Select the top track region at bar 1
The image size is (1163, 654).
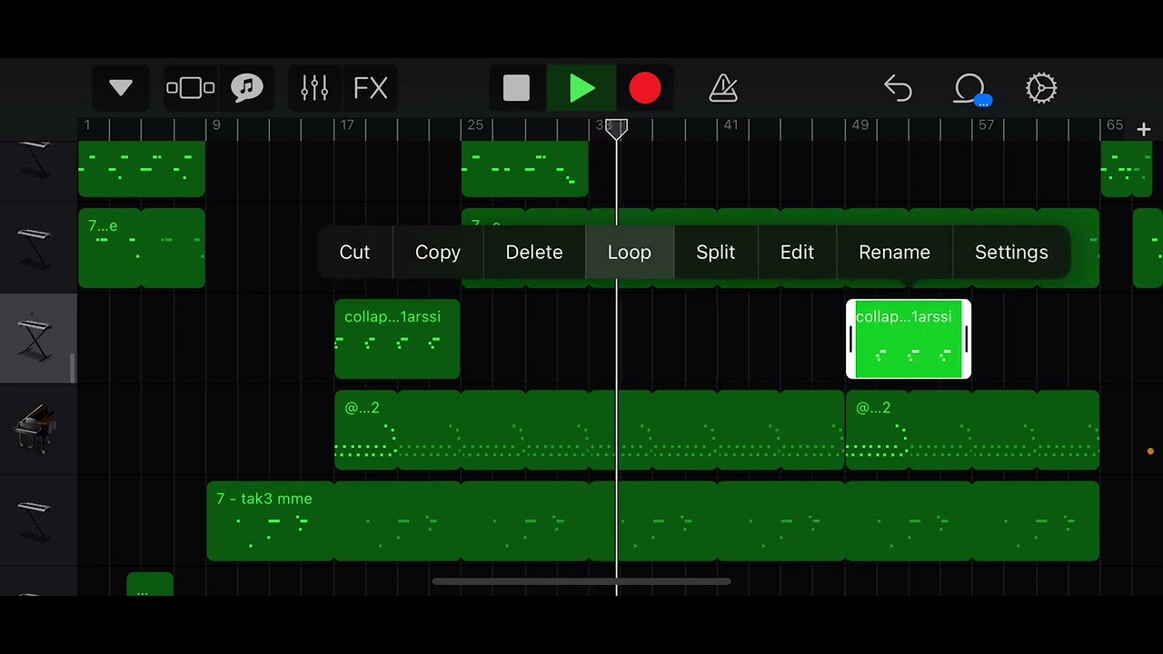pyautogui.click(x=142, y=170)
